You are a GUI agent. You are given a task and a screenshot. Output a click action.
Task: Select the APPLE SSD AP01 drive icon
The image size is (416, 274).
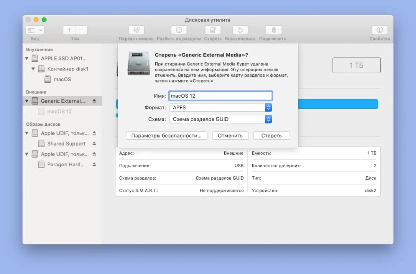[35, 58]
